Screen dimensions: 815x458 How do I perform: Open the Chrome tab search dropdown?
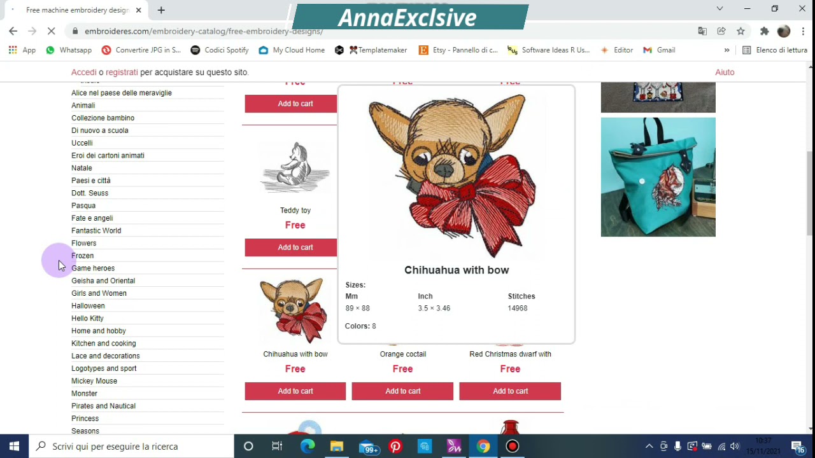point(719,9)
